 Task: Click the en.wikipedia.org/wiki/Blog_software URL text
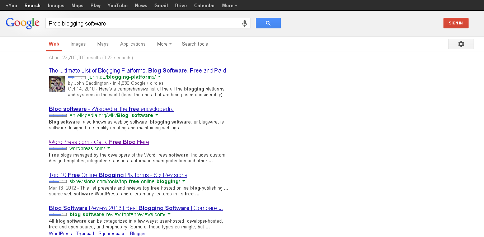111,115
